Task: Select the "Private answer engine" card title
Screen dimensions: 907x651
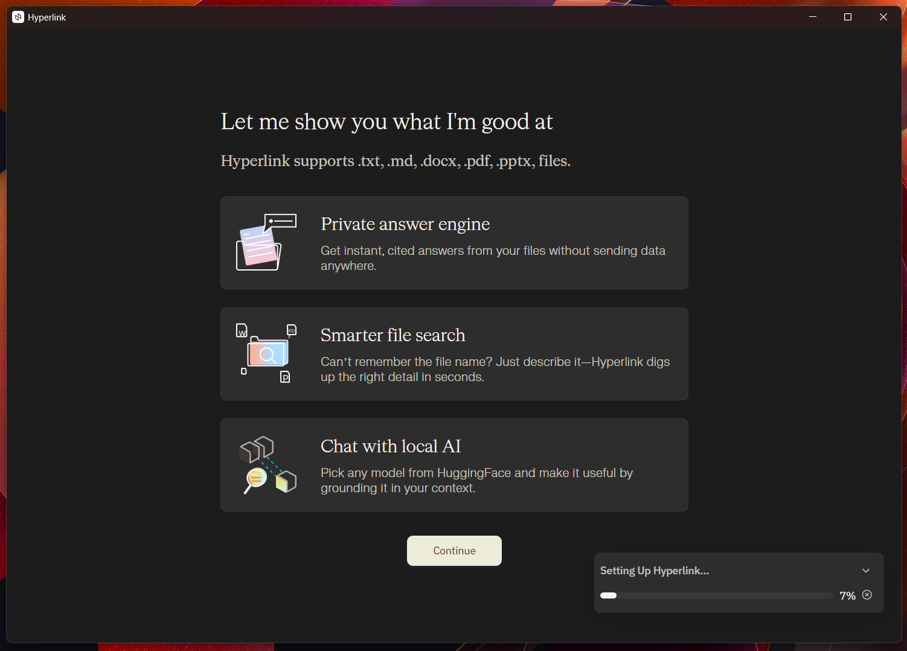Action: click(405, 224)
